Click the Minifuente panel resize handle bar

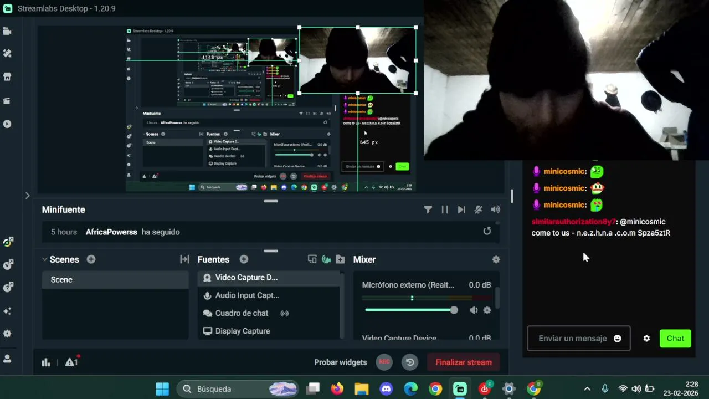(x=271, y=201)
